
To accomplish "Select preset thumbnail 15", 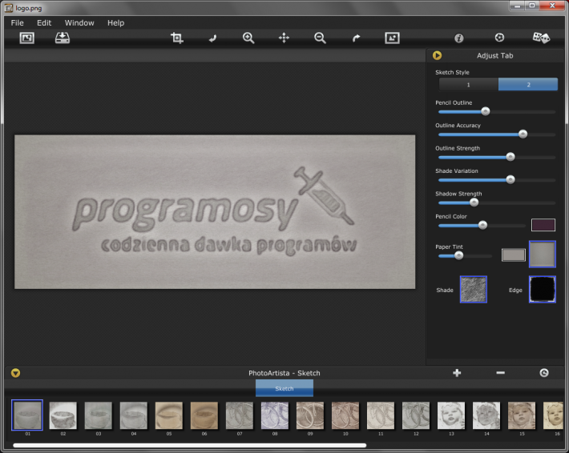I will tap(522, 415).
